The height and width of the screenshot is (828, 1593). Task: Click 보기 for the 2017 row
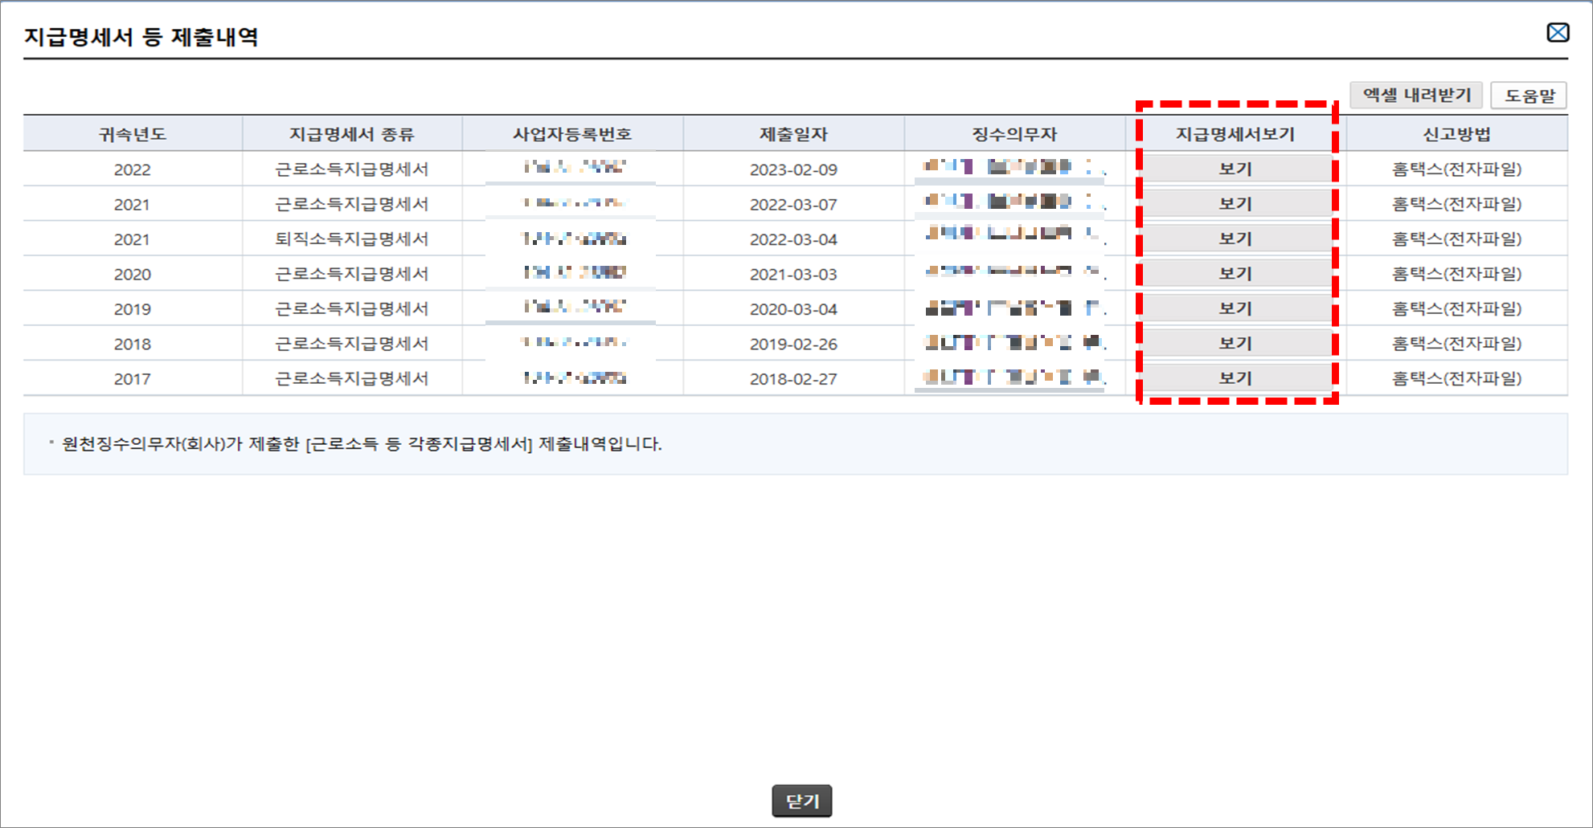(1235, 378)
